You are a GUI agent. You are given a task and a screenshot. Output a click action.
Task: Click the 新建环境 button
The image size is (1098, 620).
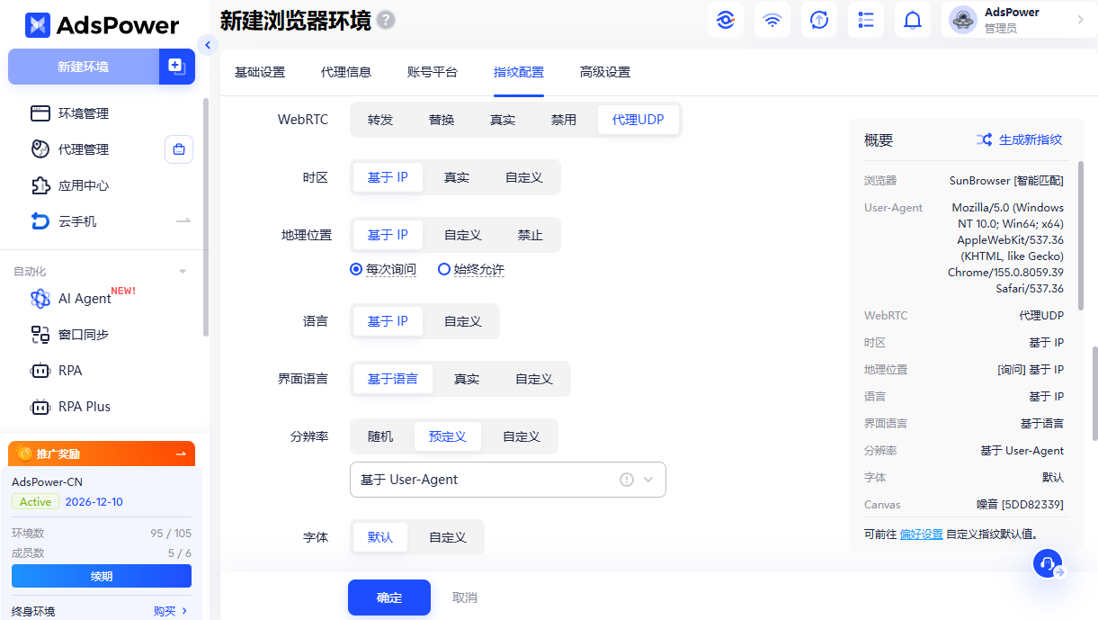84,67
